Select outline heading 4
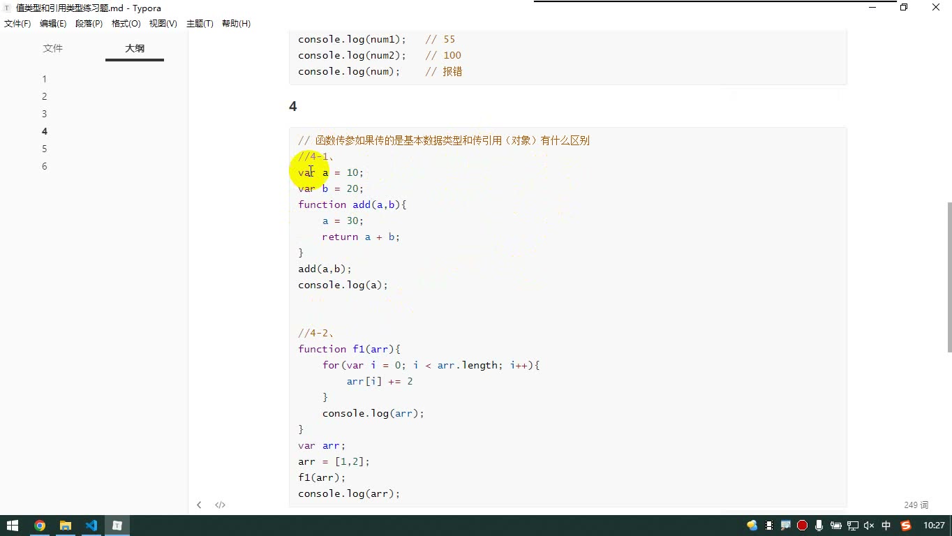The height and width of the screenshot is (536, 952). [x=45, y=131]
